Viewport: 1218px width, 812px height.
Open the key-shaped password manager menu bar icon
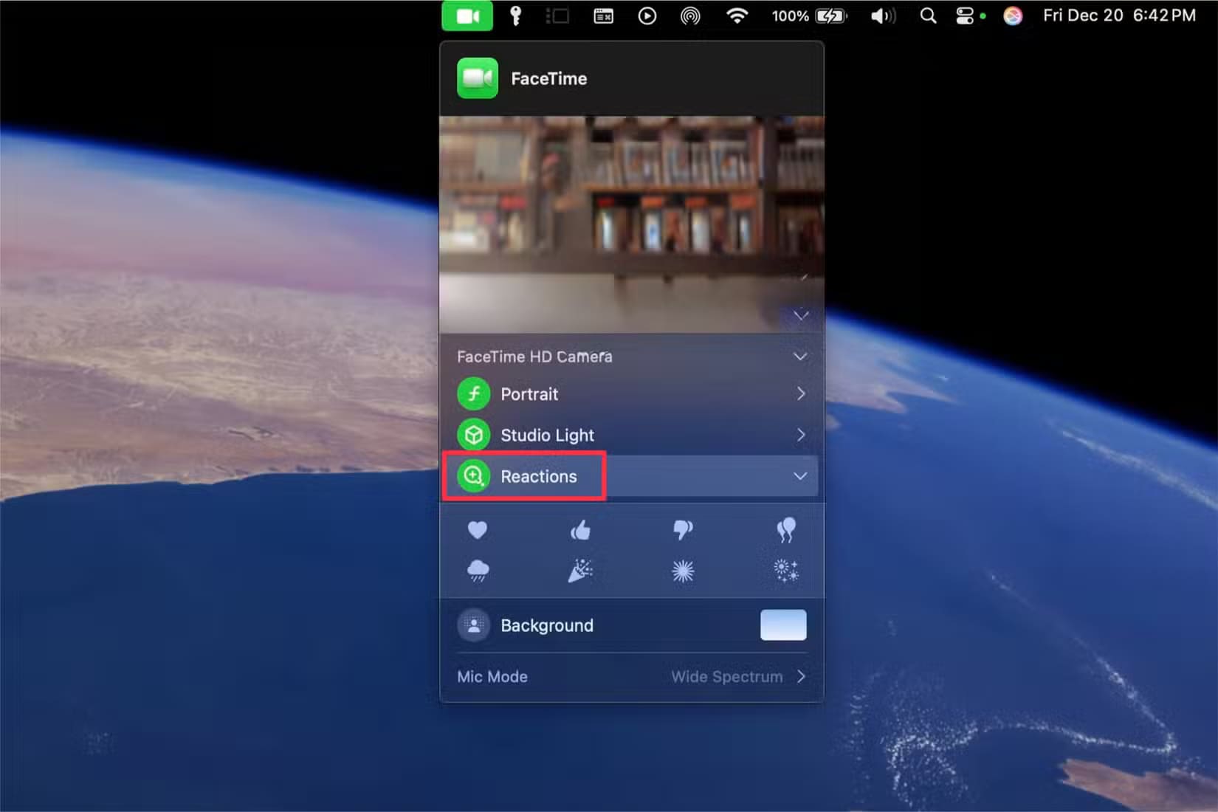pos(515,16)
